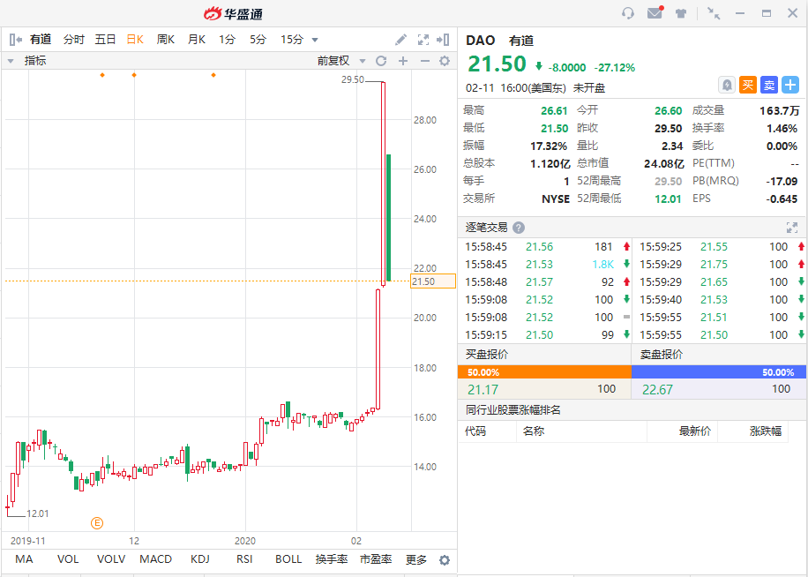Screen dimensions: 808x577
Task: Collapse left panel icon beside 有道
Action: [x=16, y=39]
